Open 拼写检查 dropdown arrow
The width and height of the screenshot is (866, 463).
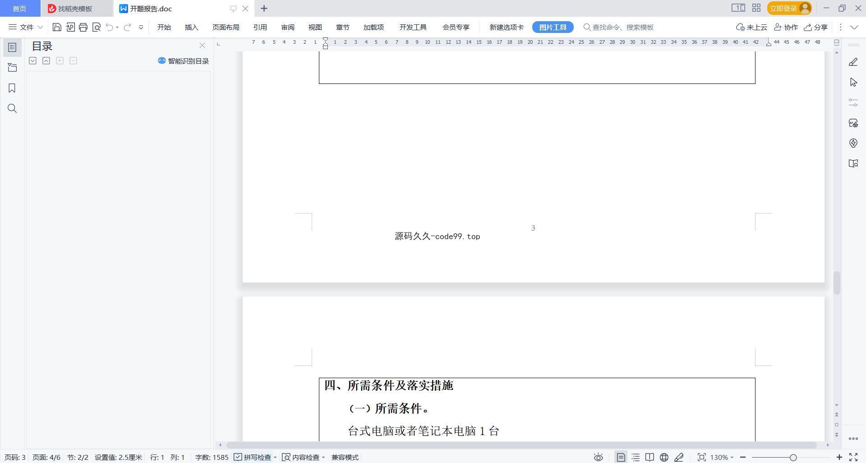point(275,458)
